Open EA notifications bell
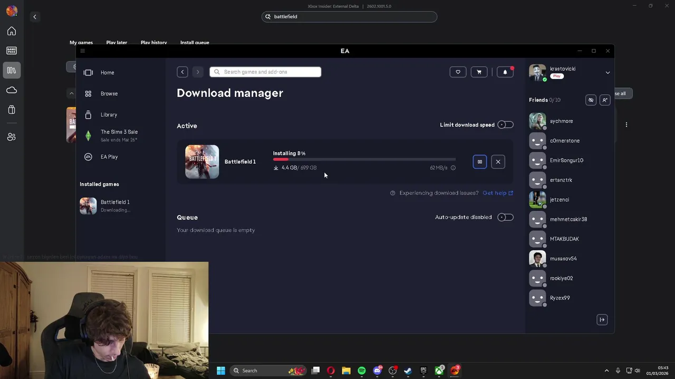Screen dimensions: 675x379 [x=505, y=72]
